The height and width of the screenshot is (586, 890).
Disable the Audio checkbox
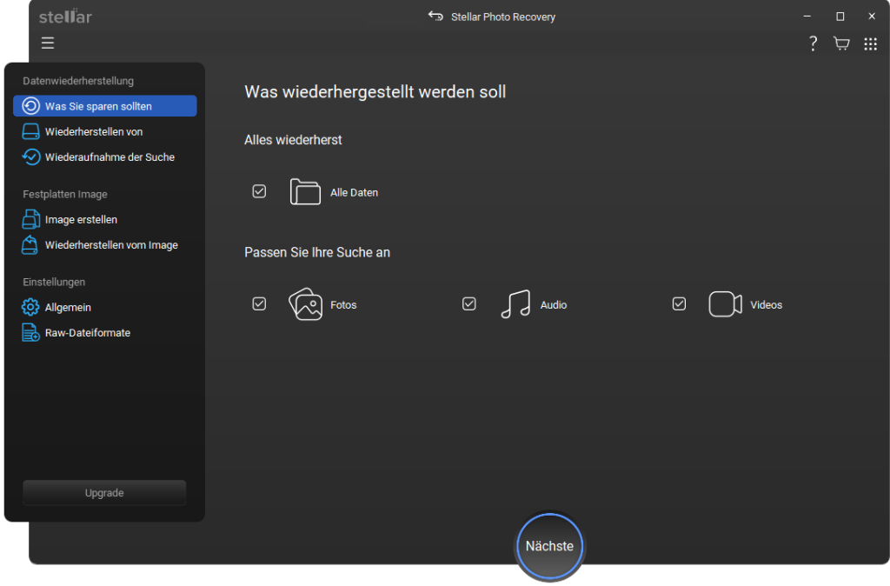click(x=469, y=303)
